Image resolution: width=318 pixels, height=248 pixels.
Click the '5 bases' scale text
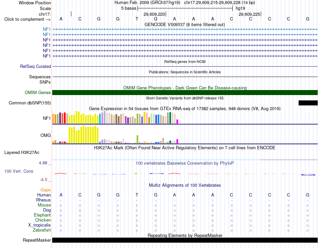(129, 8)
